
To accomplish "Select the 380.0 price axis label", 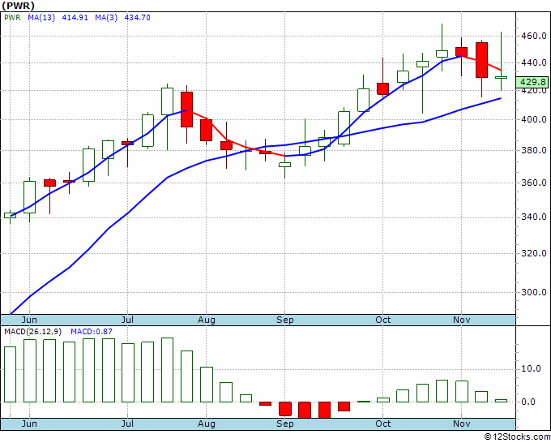I will coord(533,151).
